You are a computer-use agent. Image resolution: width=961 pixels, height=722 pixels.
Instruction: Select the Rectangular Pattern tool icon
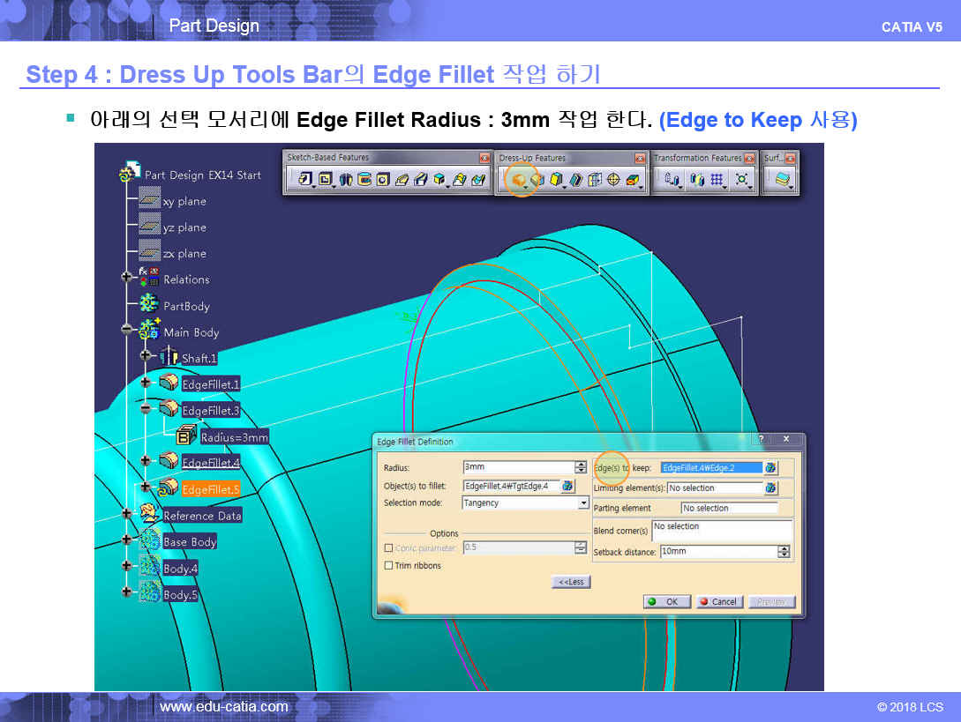click(717, 180)
